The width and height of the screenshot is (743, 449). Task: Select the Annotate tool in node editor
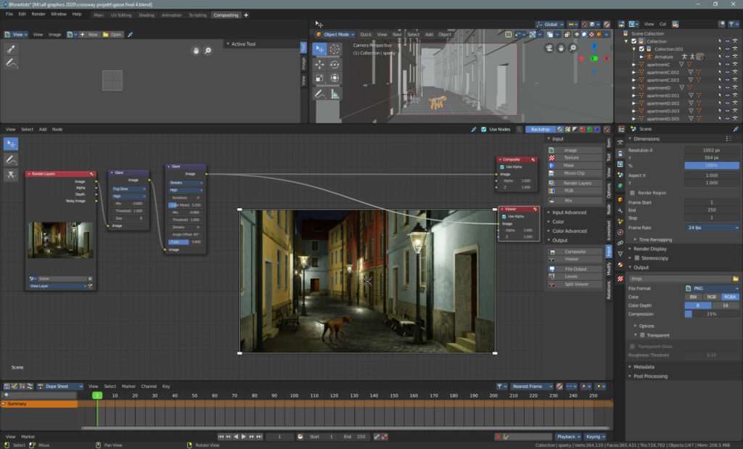11,159
